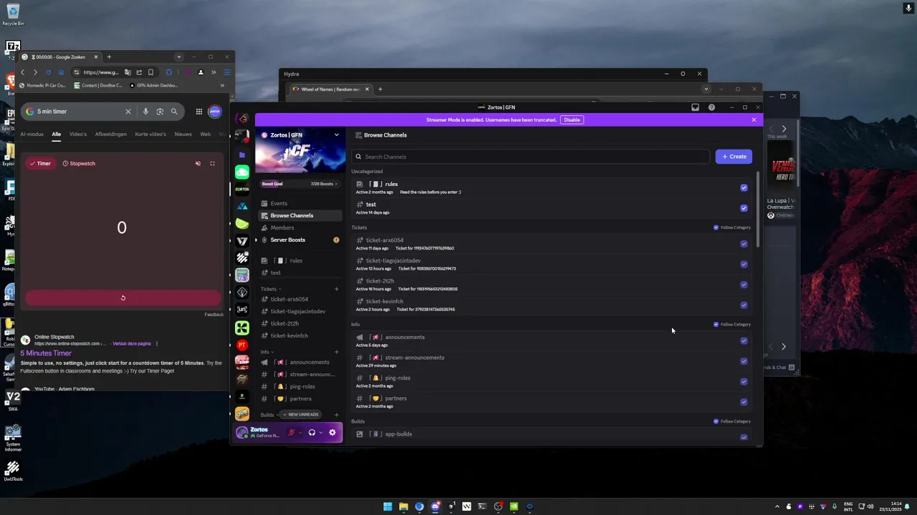This screenshot has height=515, width=917.
Task: Open headphone options dropdown arrow
Action: 320,433
